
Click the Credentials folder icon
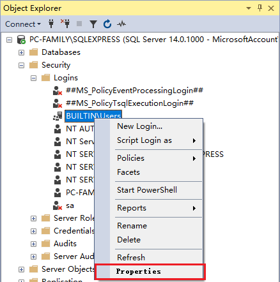coord(45,231)
